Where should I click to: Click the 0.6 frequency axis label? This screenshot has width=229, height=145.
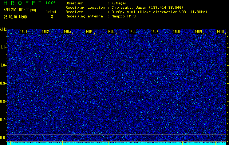coord(3,137)
